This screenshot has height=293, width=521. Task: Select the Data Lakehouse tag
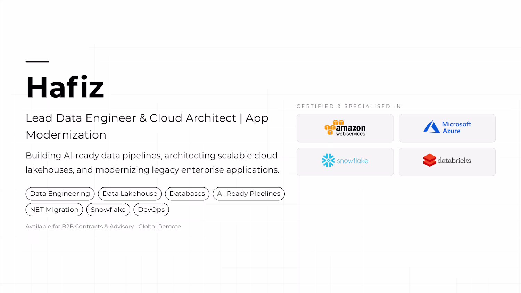click(x=130, y=194)
